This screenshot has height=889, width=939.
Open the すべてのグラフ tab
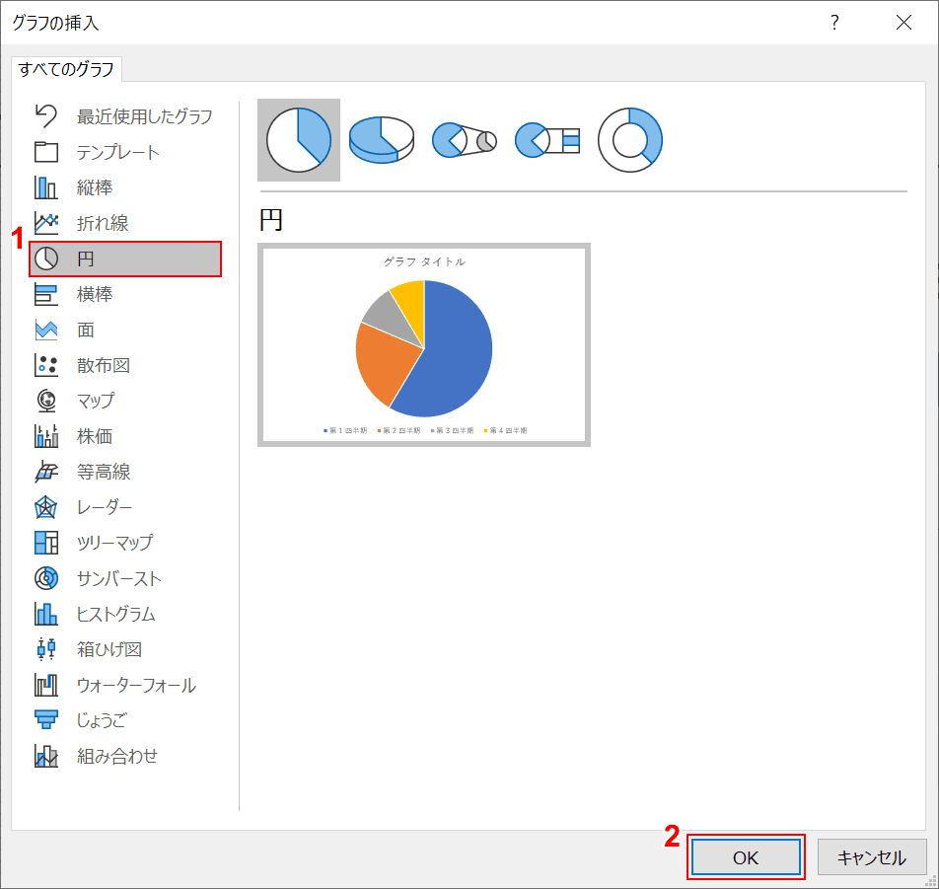(66, 69)
